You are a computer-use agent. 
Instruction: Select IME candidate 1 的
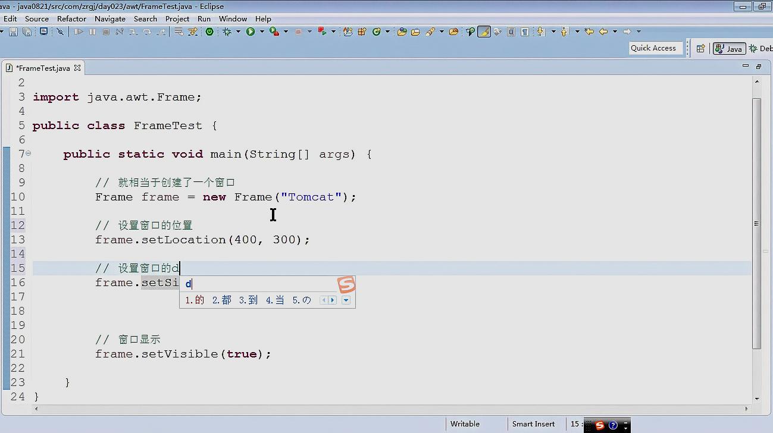(195, 300)
